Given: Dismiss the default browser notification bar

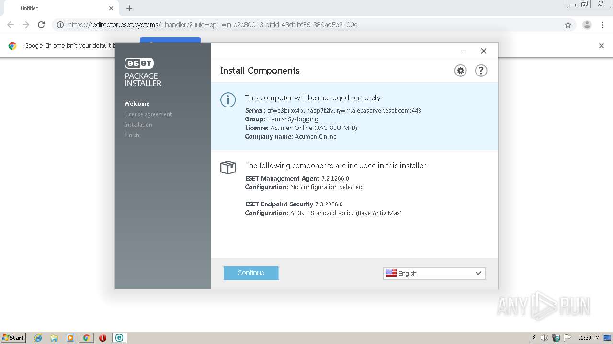Looking at the screenshot, I should [602, 46].
